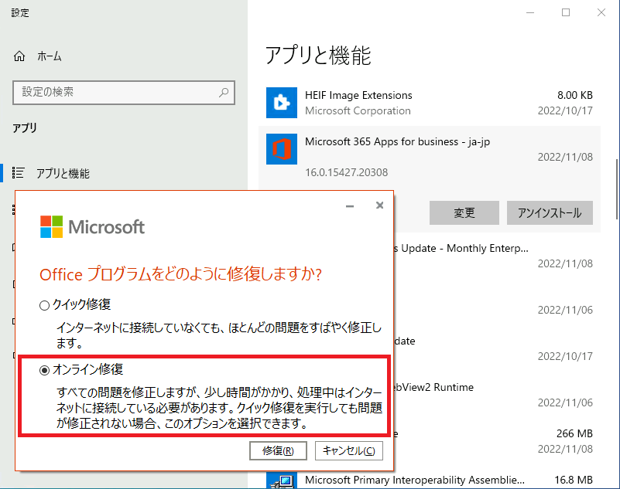Click the Office プログラム repair question heading
Image resolution: width=620 pixels, height=489 pixels.
click(180, 274)
